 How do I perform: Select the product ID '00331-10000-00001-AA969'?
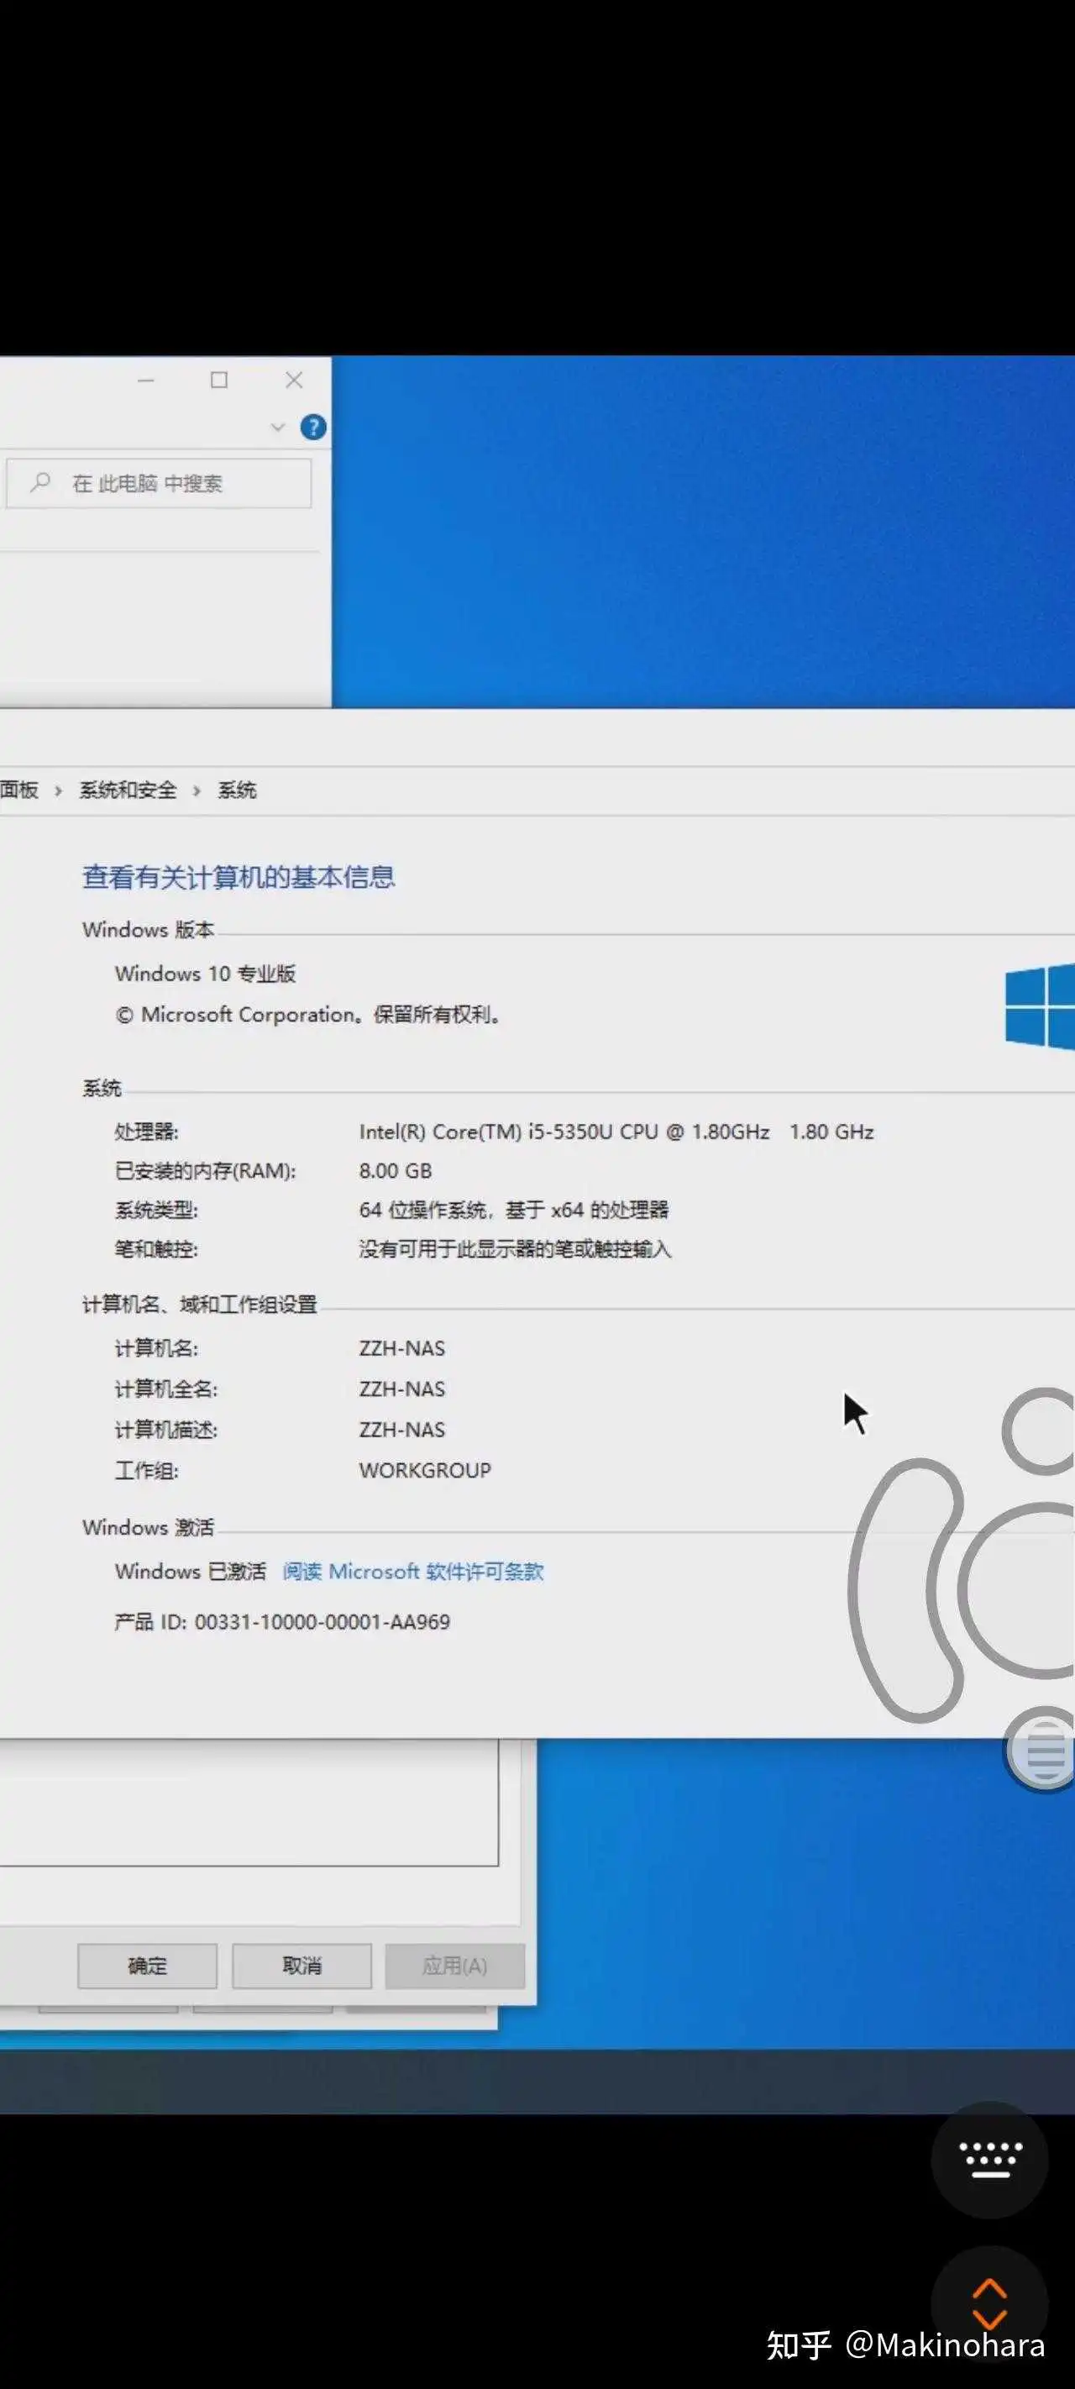point(322,1621)
